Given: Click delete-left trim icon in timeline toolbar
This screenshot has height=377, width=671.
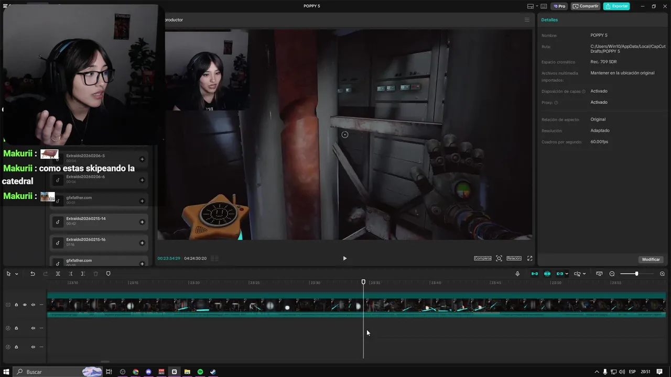Looking at the screenshot, I should pyautogui.click(x=70, y=273).
